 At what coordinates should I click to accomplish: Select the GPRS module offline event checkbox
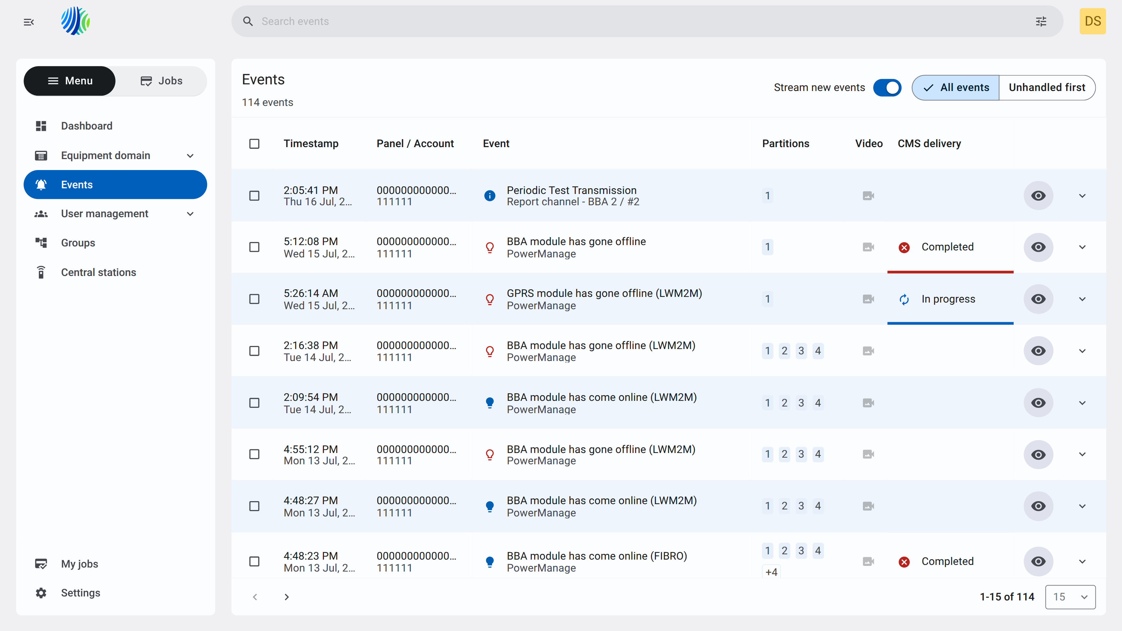pyautogui.click(x=254, y=299)
